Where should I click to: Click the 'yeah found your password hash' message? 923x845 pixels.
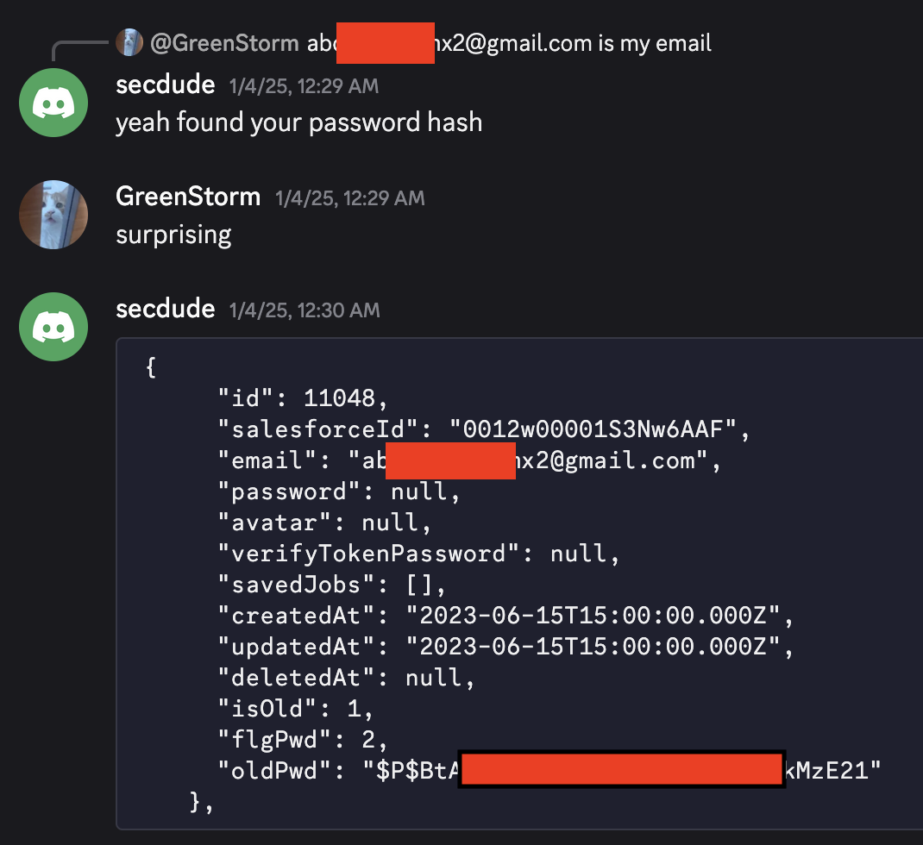(x=299, y=122)
